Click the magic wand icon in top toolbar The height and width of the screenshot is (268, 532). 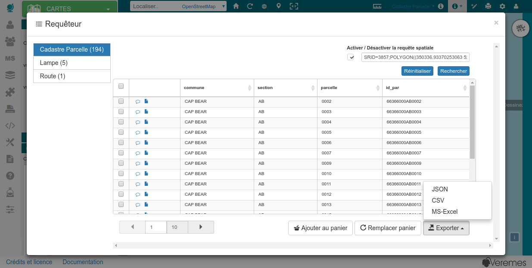(x=474, y=6)
